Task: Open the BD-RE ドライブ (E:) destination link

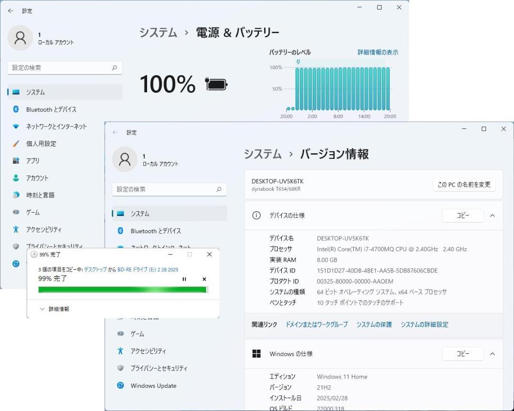Action: tap(148, 270)
